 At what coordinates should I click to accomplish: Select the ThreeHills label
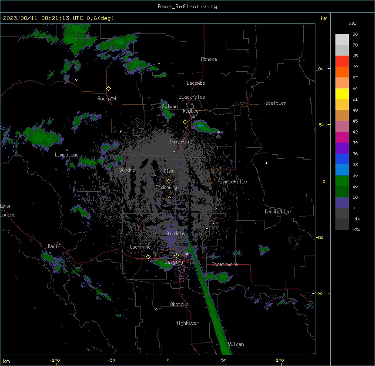click(234, 182)
